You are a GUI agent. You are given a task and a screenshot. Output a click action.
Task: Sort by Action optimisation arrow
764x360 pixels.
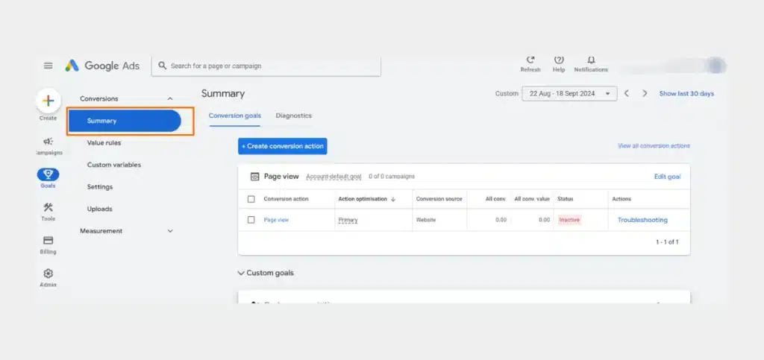tap(393, 199)
